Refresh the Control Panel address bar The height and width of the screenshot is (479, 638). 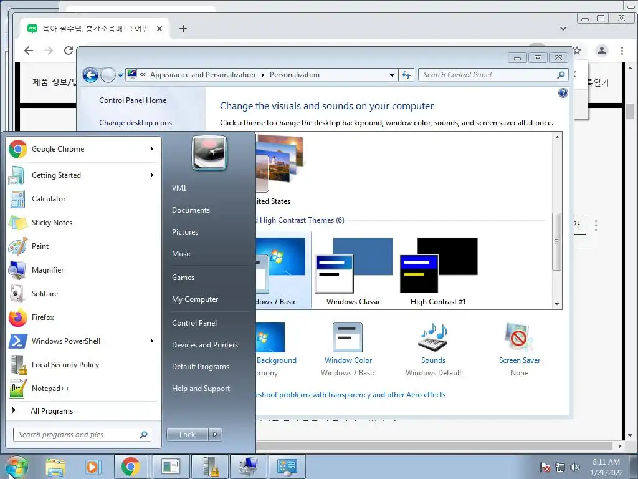pyautogui.click(x=406, y=75)
